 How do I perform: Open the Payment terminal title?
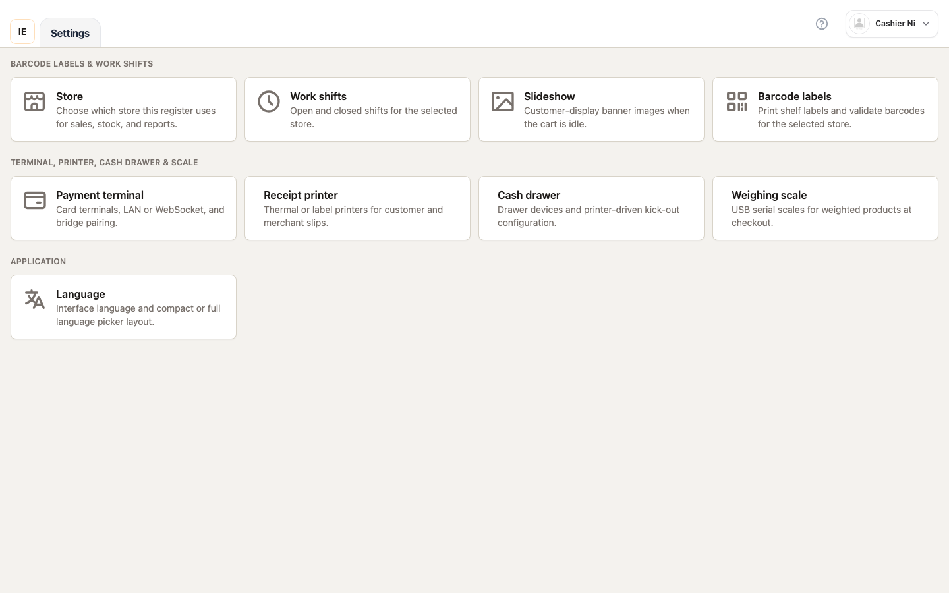(100, 195)
